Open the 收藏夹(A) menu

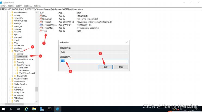tap(28, 6)
